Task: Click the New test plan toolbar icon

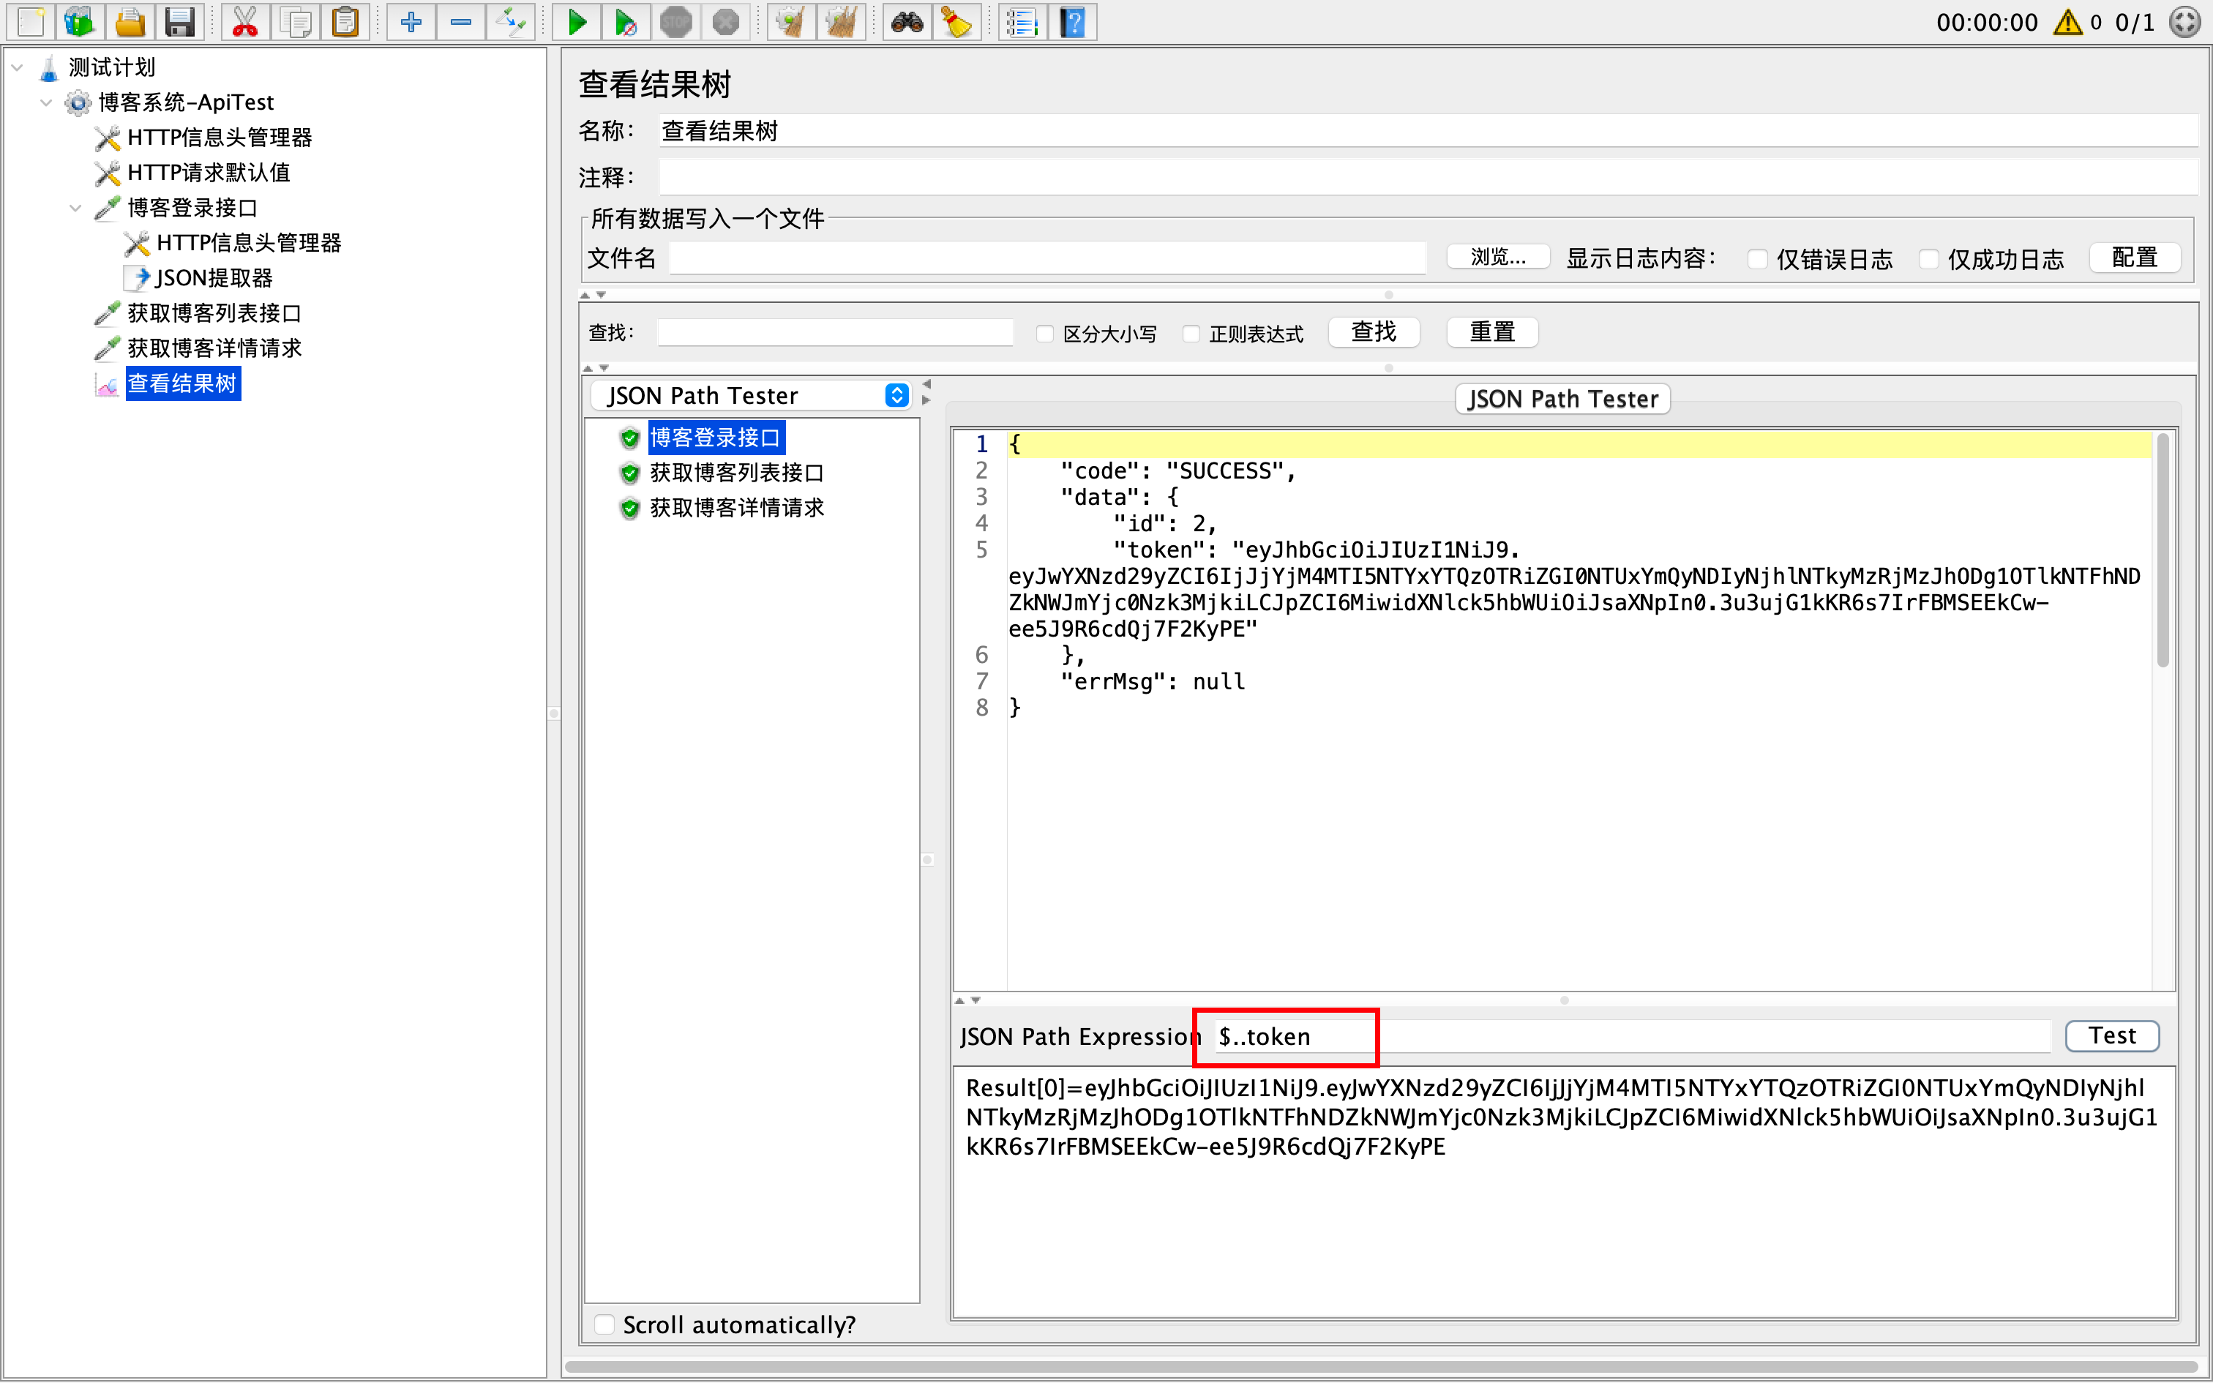Action: (31, 21)
